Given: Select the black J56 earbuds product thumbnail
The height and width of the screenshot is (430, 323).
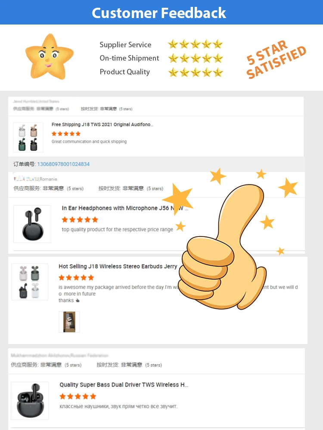Looking at the screenshot, I should (32, 224).
